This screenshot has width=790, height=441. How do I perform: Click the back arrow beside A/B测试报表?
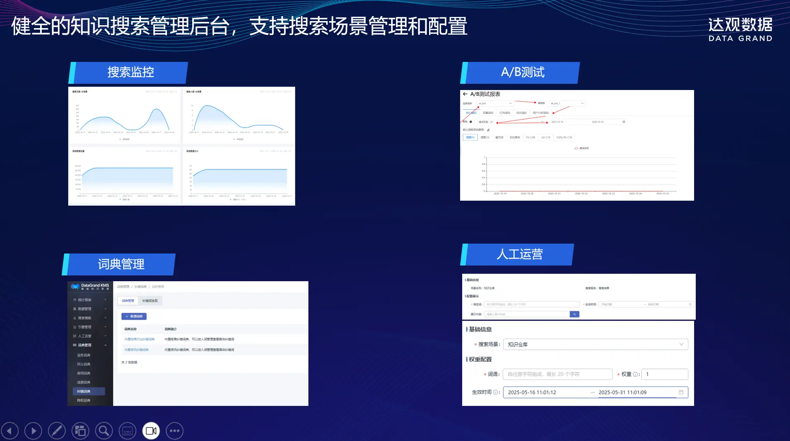(465, 94)
